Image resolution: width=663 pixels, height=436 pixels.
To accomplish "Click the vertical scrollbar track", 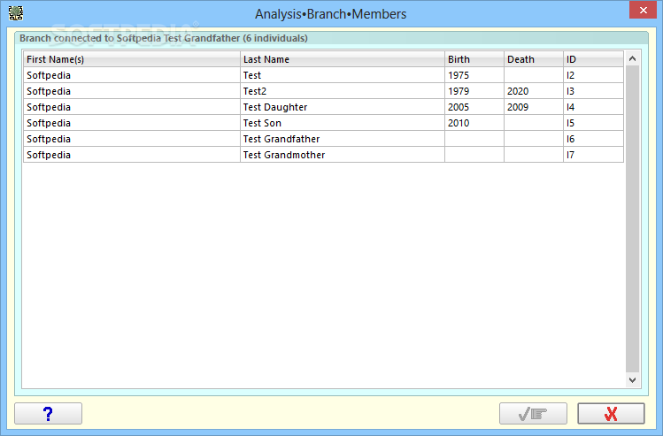I will tap(633, 219).
